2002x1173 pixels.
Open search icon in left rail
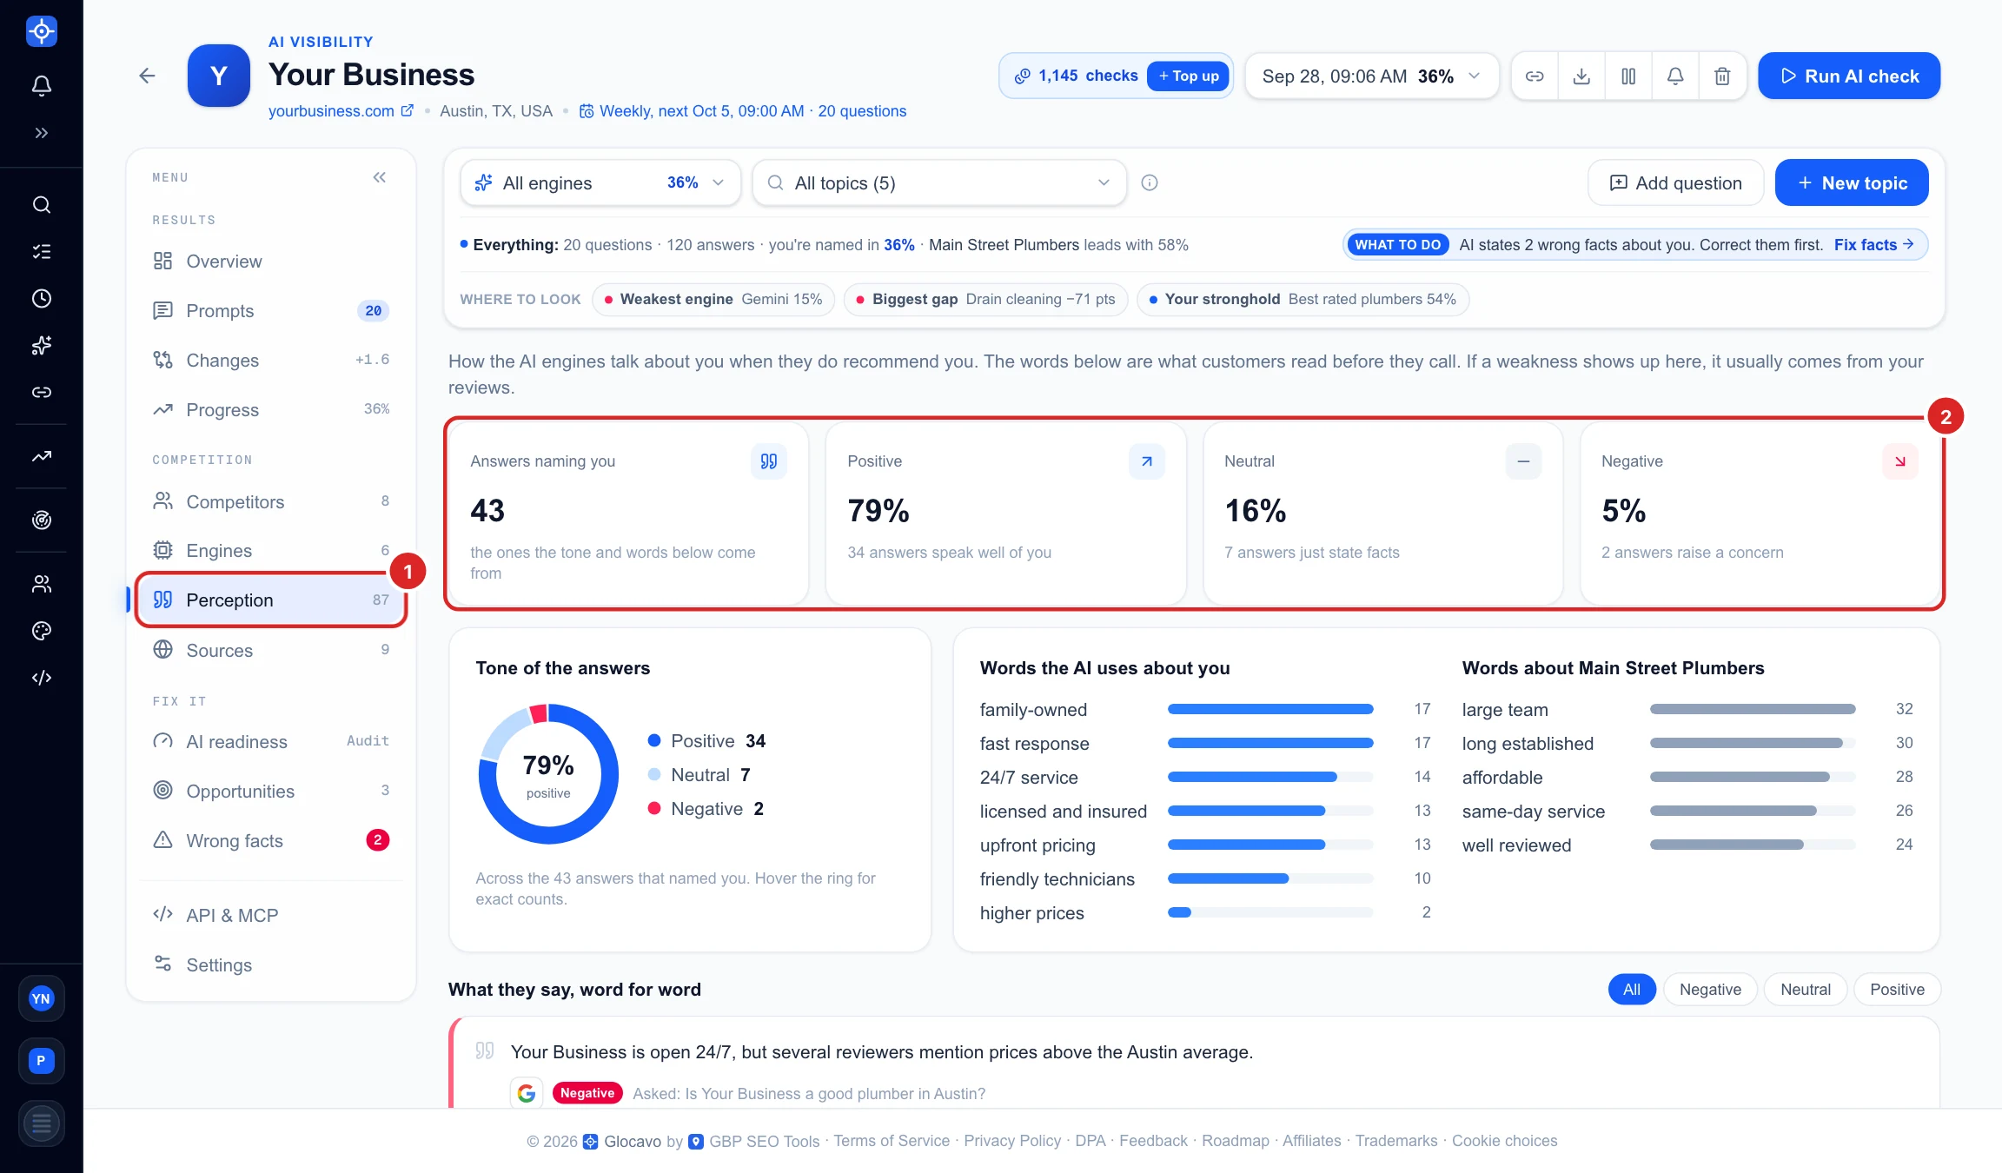[41, 205]
